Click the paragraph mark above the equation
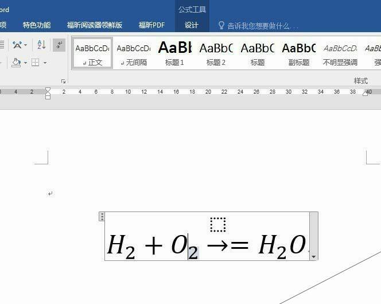This screenshot has width=381, height=304. [50, 194]
